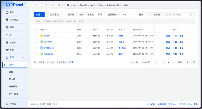Click the 1Panel logo

[x=15, y=5]
